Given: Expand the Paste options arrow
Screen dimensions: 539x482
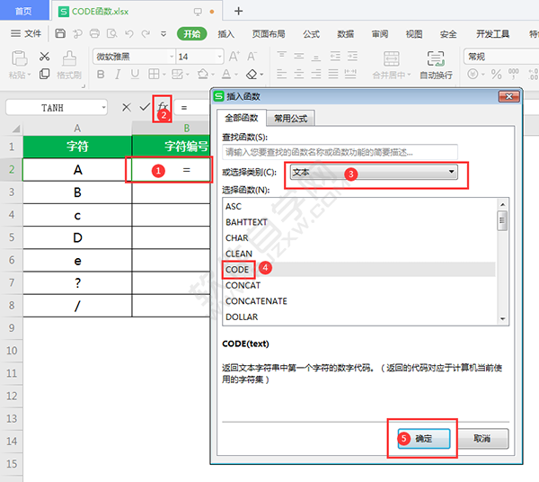Looking at the screenshot, I should 30,75.
